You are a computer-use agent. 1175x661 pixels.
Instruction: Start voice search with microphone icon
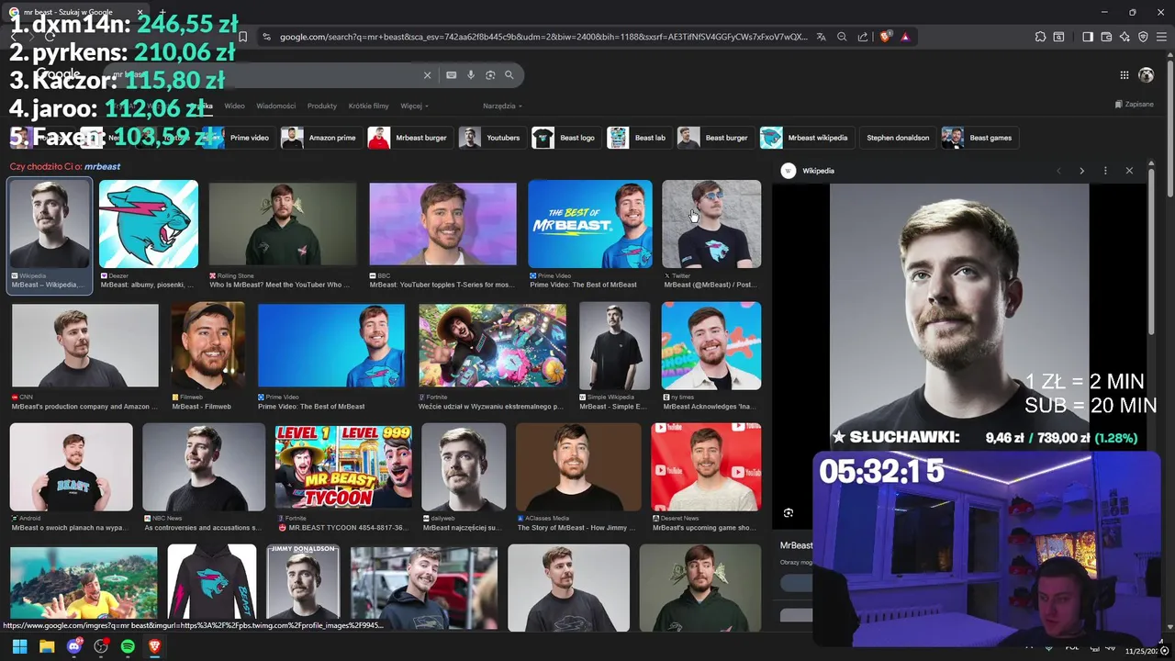[471, 75]
